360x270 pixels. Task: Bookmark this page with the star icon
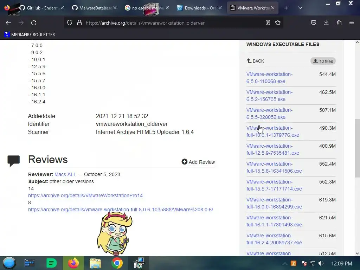278,23
